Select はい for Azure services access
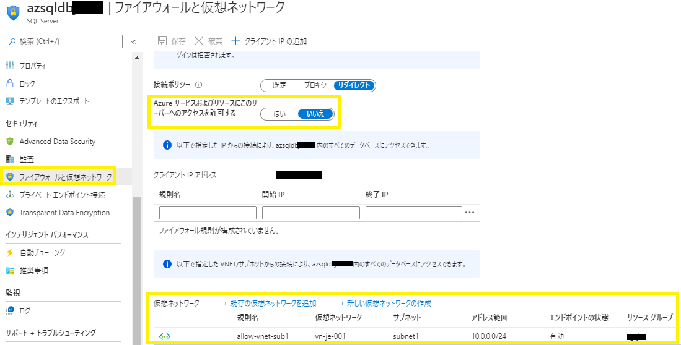The image size is (681, 345). pos(279,114)
